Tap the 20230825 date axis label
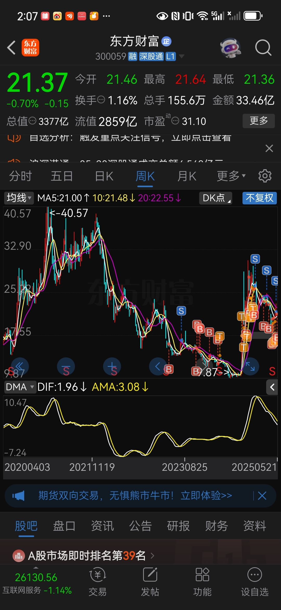The image size is (281, 610). pos(184,467)
